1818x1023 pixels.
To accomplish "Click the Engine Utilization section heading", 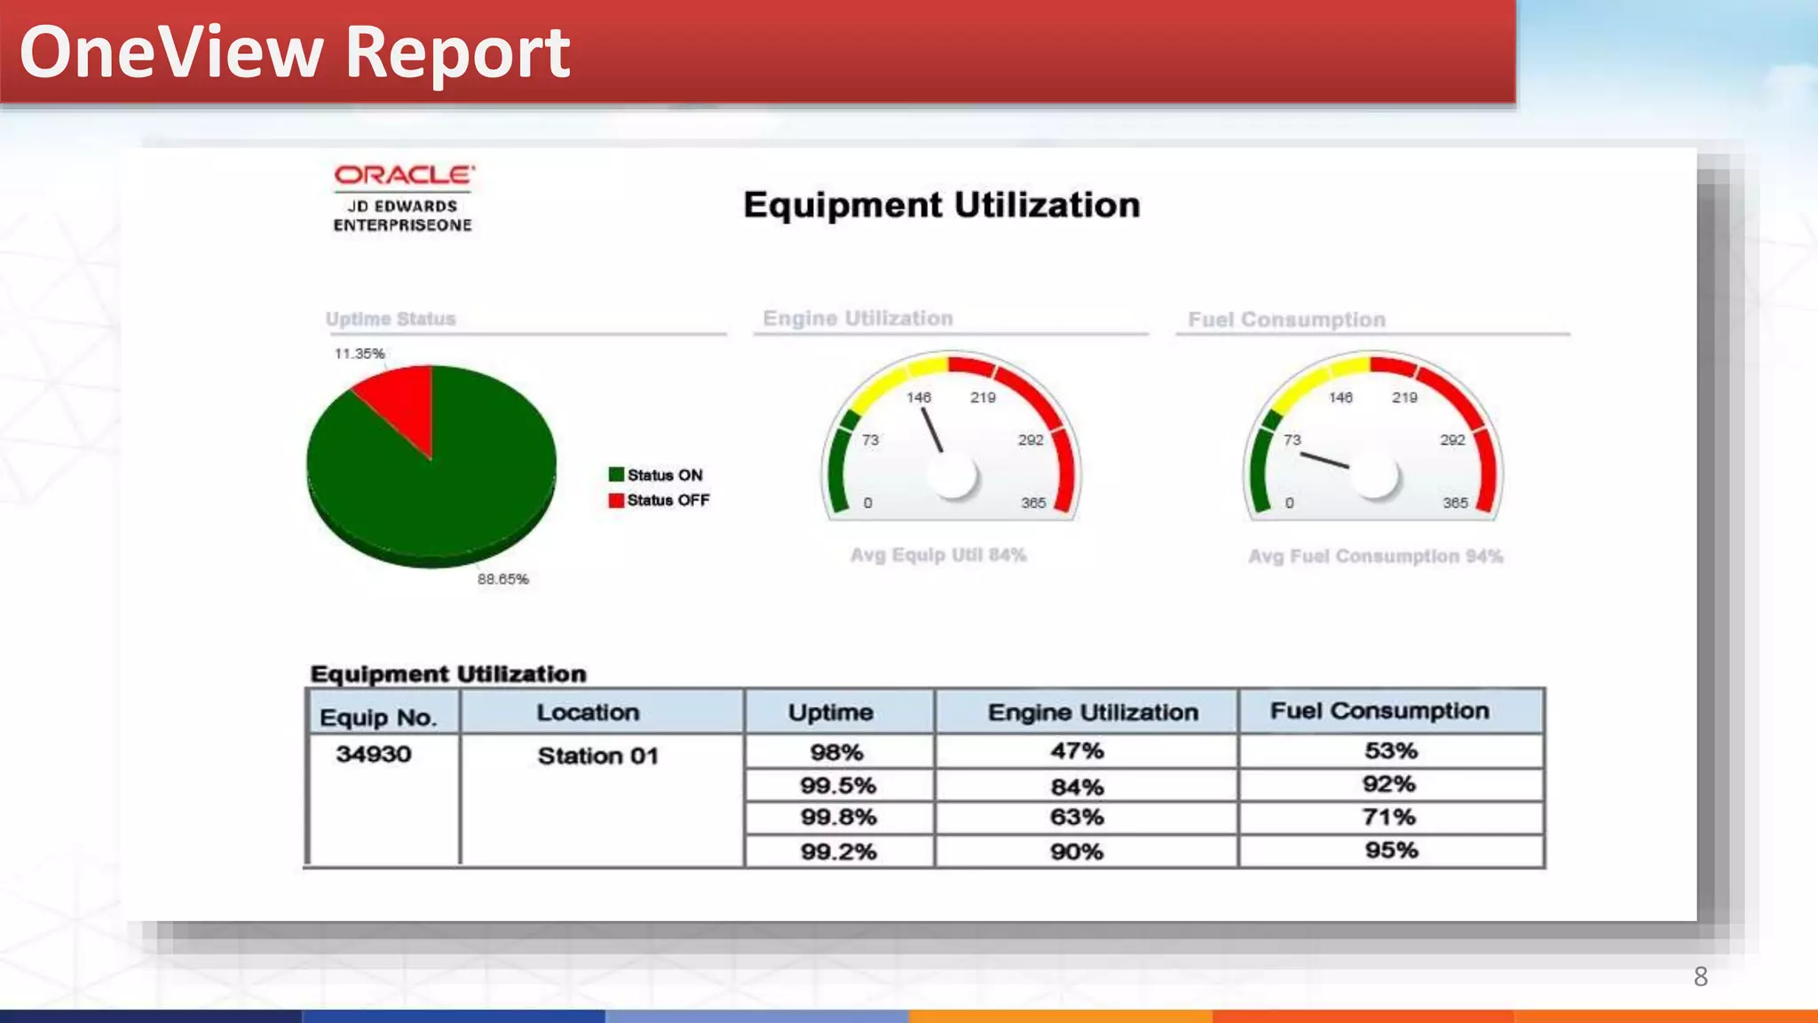I will 858,318.
